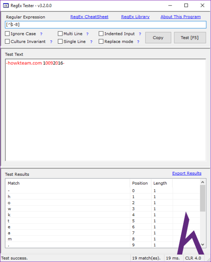Click the results list scrollbar thumb
This screenshot has width=211, height=262.
(203, 198)
